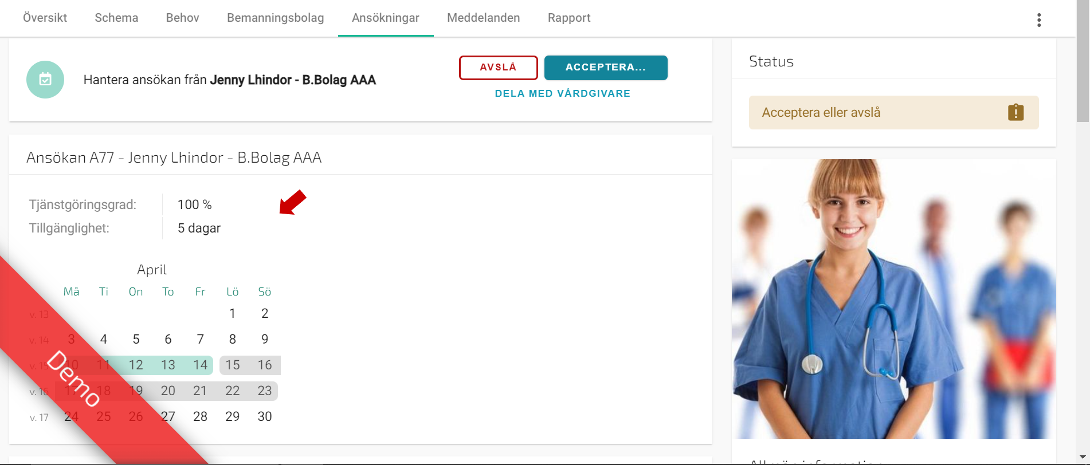The image size is (1090, 465).
Task: Select April 22 in the calendar
Action: [x=232, y=391]
